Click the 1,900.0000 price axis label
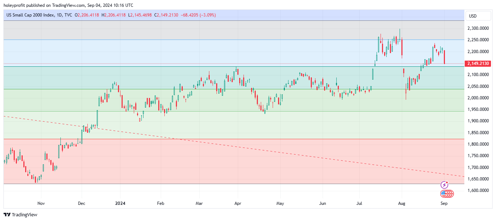Viewport: 496px width, 221px height. tap(479, 121)
